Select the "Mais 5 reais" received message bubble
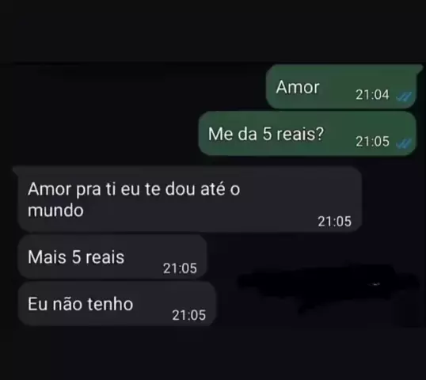Screen dimensions: 426x380 point(112,257)
